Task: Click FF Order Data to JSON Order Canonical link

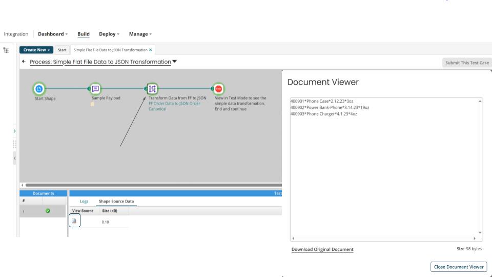Action: pyautogui.click(x=174, y=106)
